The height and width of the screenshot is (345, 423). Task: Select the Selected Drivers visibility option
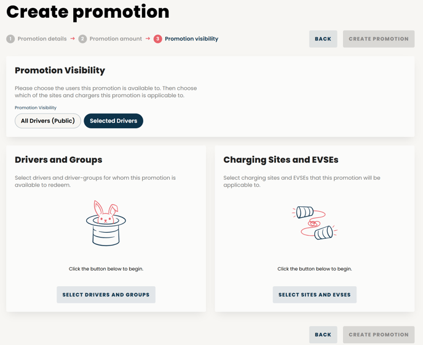(114, 121)
